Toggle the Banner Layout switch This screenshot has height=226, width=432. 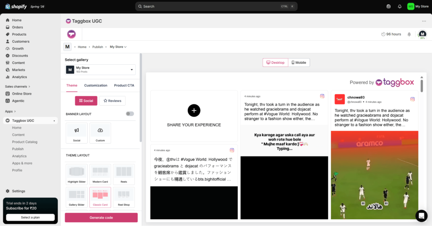click(x=130, y=114)
